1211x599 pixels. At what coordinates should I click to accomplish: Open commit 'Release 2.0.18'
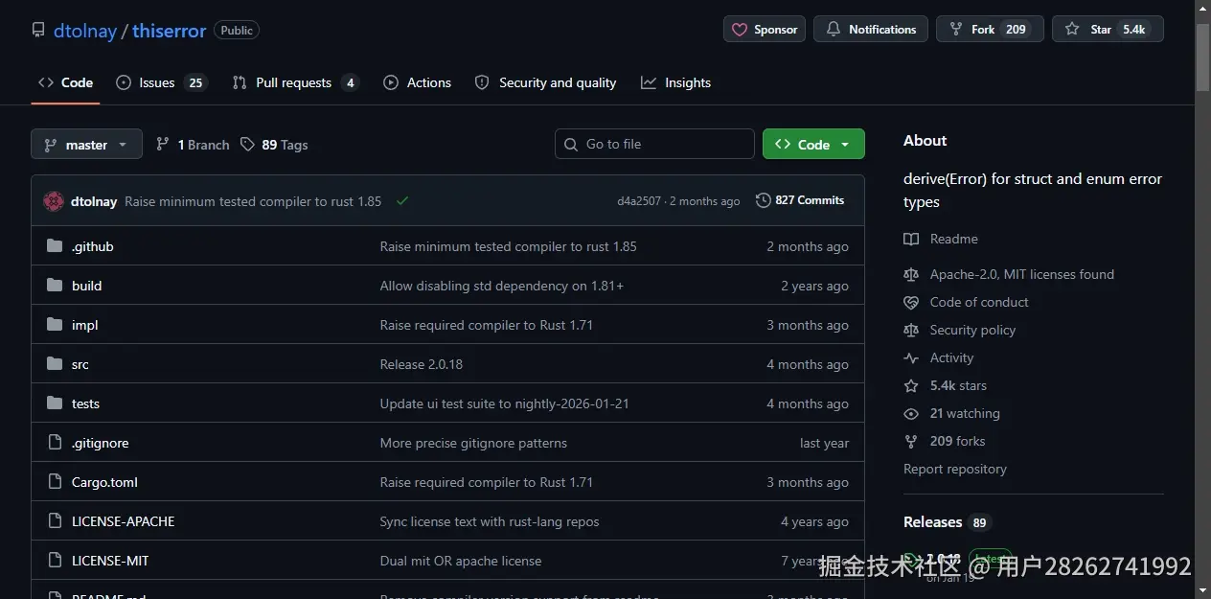coord(422,364)
